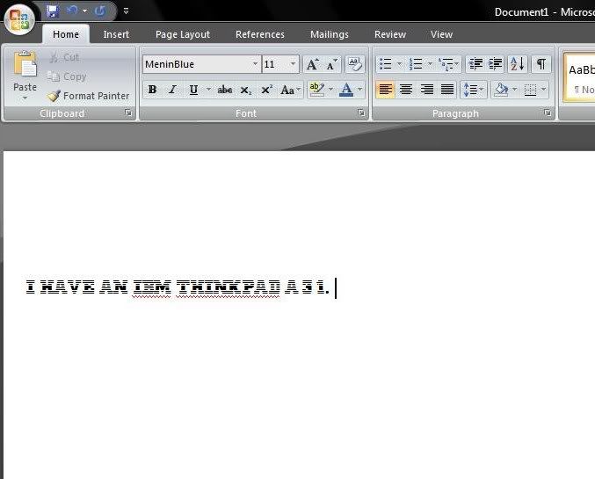
Task: Open the Font Color dropdown arrow
Action: pyautogui.click(x=361, y=90)
